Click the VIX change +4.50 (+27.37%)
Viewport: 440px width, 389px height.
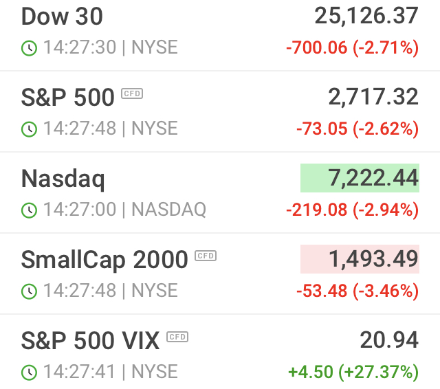353,373
